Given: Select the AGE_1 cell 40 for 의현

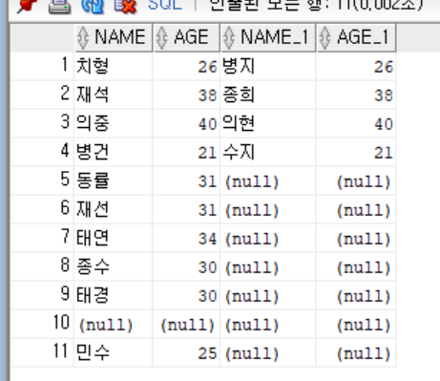Looking at the screenshot, I should (x=356, y=123).
